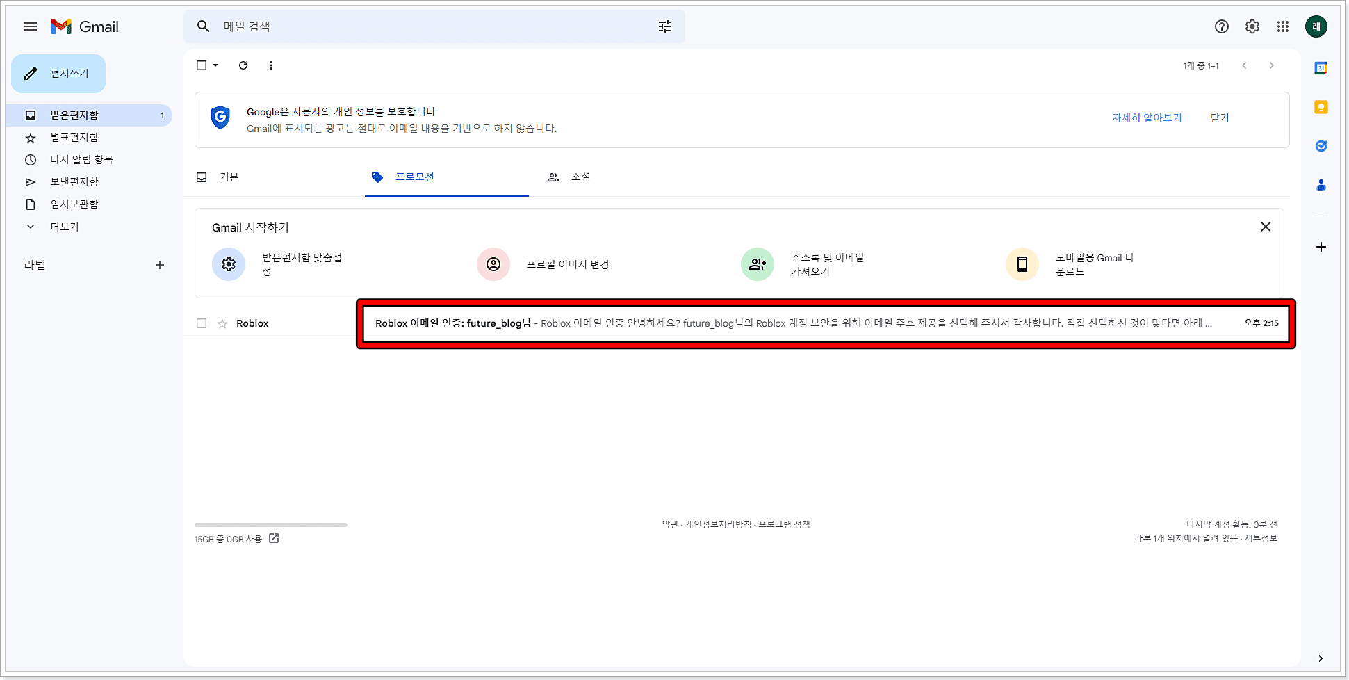Image resolution: width=1349 pixels, height=680 pixels.
Task: Click the 자세히 알아보기 link
Action: click(1145, 117)
